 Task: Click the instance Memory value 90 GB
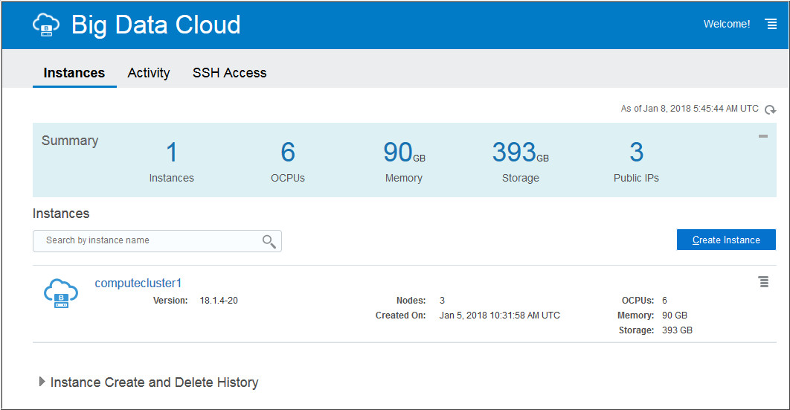tap(674, 315)
